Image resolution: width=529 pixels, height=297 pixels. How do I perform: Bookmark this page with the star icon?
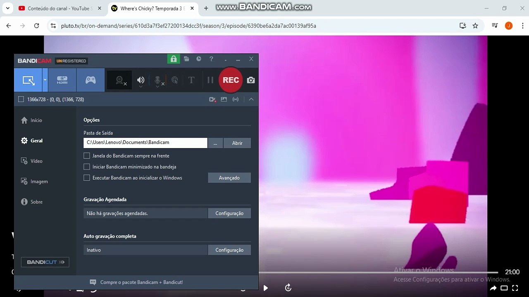click(x=475, y=26)
